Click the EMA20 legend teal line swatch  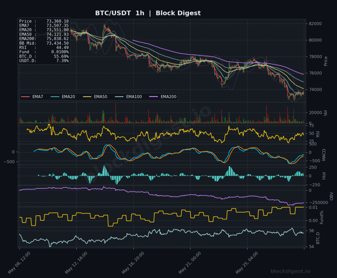[x=55, y=97]
